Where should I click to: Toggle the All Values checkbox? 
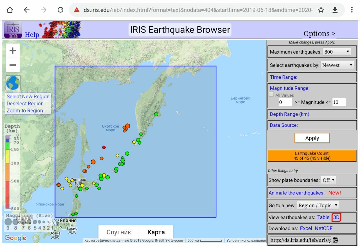pyautogui.click(x=271, y=94)
